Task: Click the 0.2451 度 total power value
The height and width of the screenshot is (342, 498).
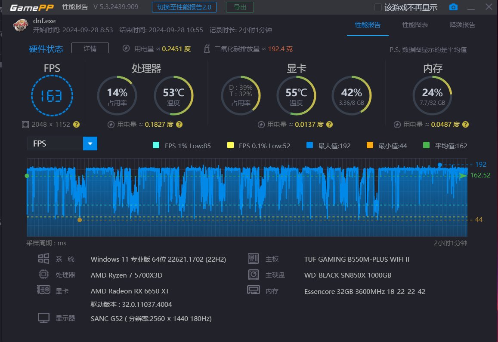Action: tap(176, 49)
